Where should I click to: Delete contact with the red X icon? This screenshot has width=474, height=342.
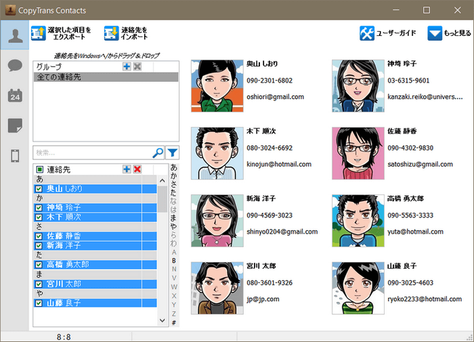(137, 169)
